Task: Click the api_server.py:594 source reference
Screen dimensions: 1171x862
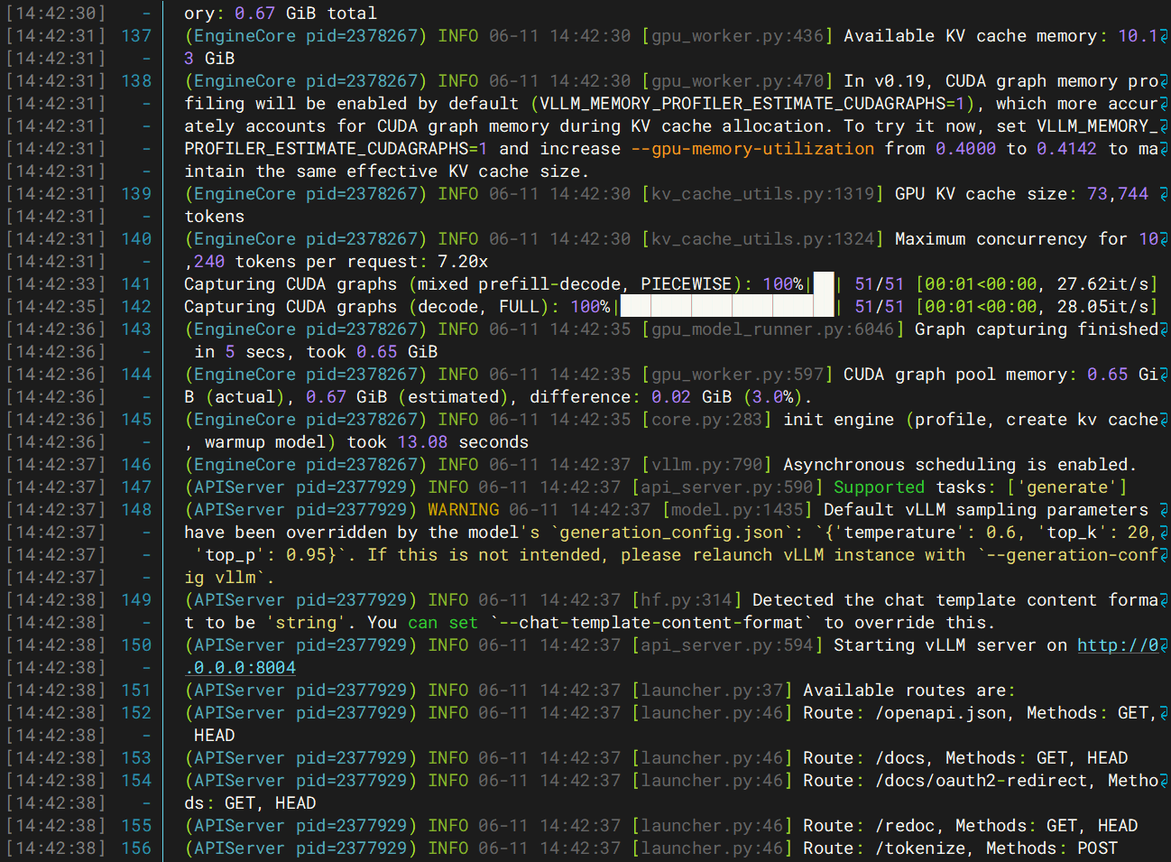Action: (727, 645)
